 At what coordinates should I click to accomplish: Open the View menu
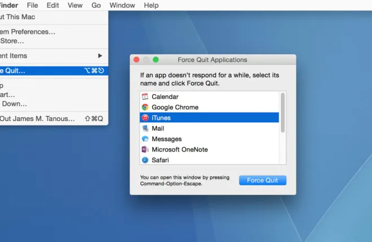75,5
